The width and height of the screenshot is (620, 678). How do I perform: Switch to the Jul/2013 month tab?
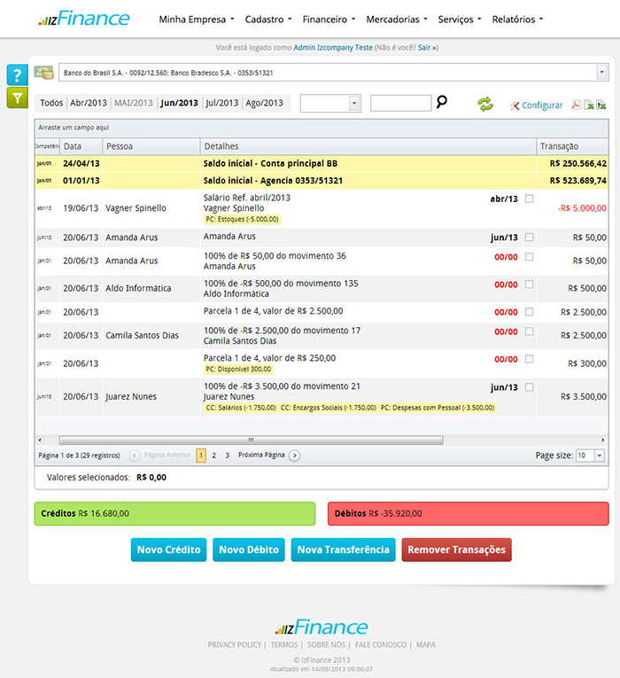[222, 103]
